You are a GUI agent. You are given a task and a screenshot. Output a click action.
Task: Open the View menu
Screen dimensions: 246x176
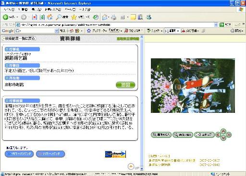click(x=37, y=10)
